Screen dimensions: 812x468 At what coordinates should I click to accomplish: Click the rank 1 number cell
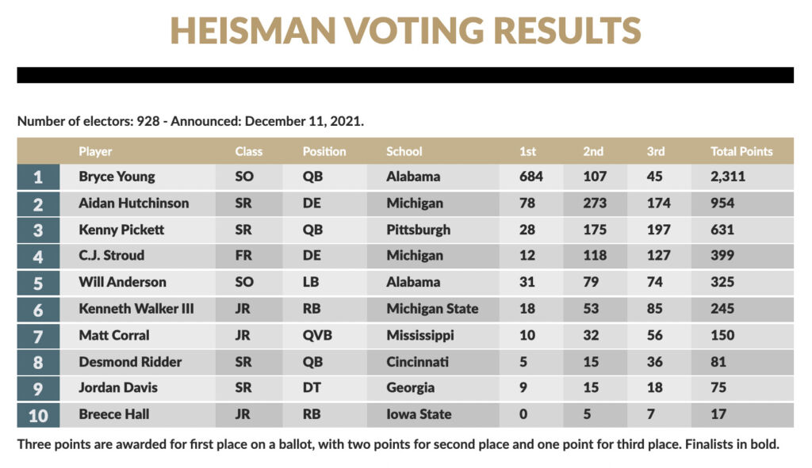tap(37, 177)
